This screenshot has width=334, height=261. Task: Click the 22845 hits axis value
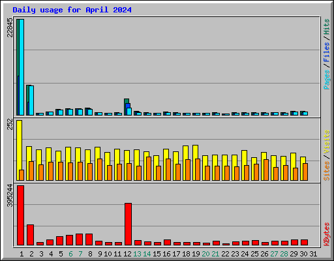click(10, 28)
